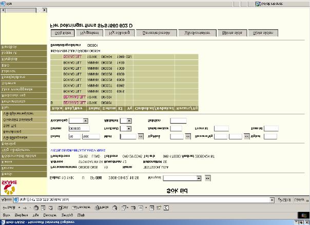Open Kassa in the sidebar menu
The width and height of the screenshot is (310, 225).
click(24, 162)
